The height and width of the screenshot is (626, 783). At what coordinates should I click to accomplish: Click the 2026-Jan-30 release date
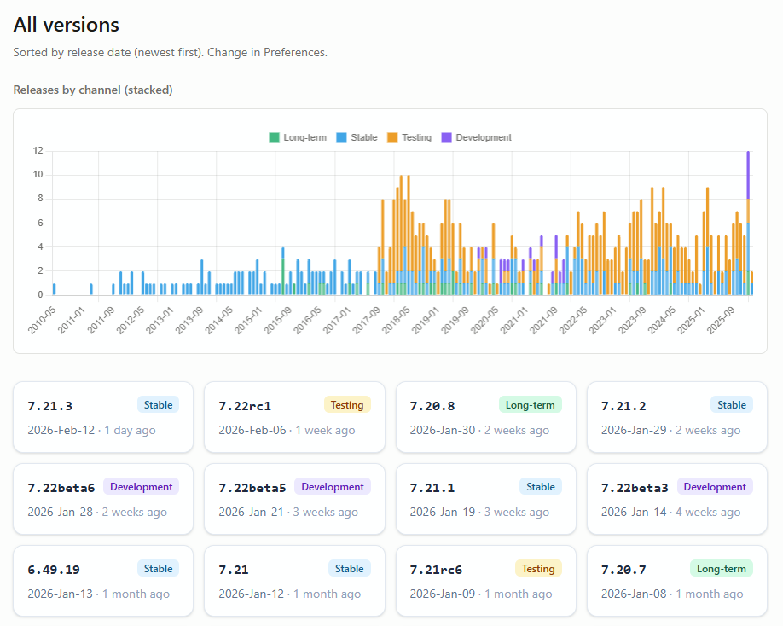coord(443,431)
